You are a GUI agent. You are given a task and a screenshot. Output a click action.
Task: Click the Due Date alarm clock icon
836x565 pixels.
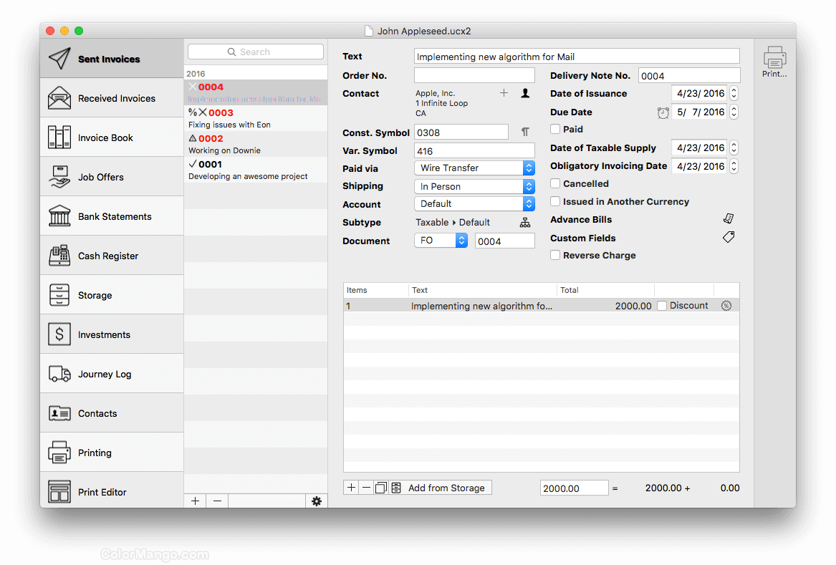pos(663,112)
